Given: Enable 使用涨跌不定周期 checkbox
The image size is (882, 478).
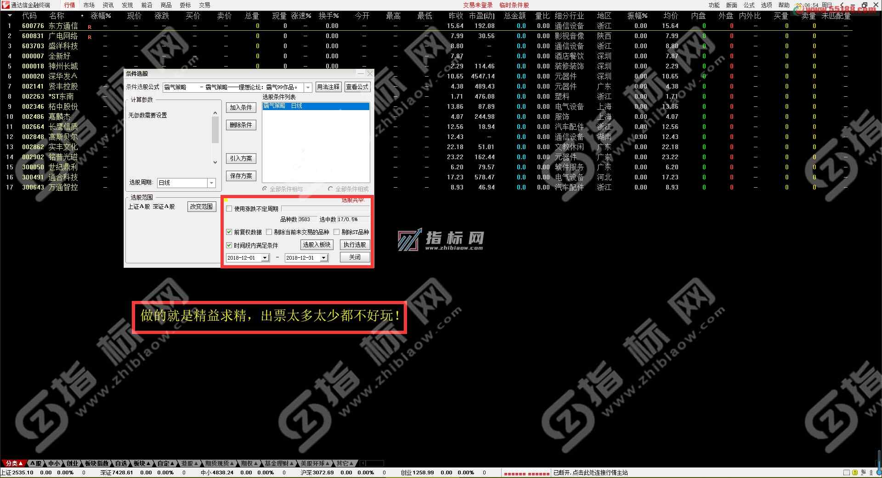Looking at the screenshot, I should click(229, 209).
